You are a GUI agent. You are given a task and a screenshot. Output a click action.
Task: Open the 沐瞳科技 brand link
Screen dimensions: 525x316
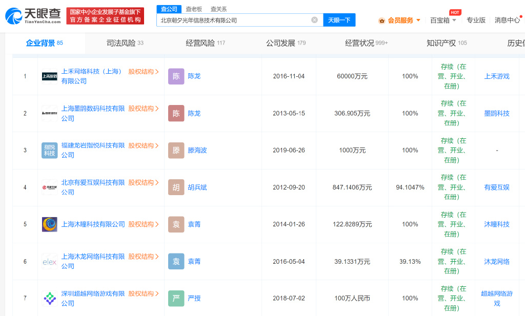pos(497,224)
